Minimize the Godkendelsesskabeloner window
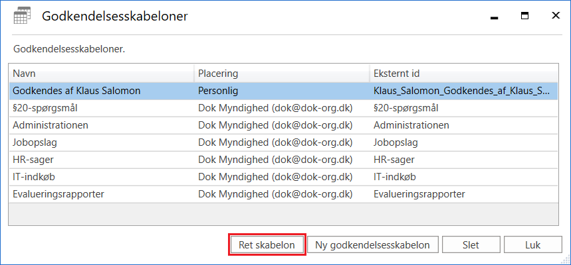 point(495,17)
